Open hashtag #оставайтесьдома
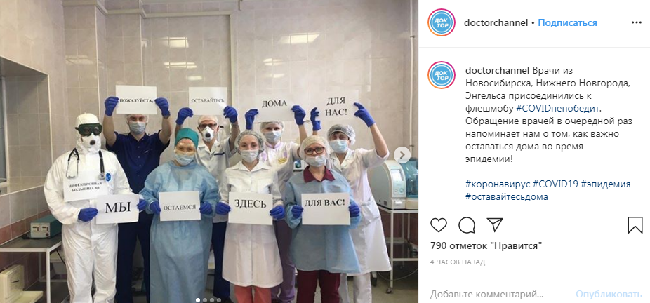This screenshot has width=650, height=303. pyautogui.click(x=507, y=196)
